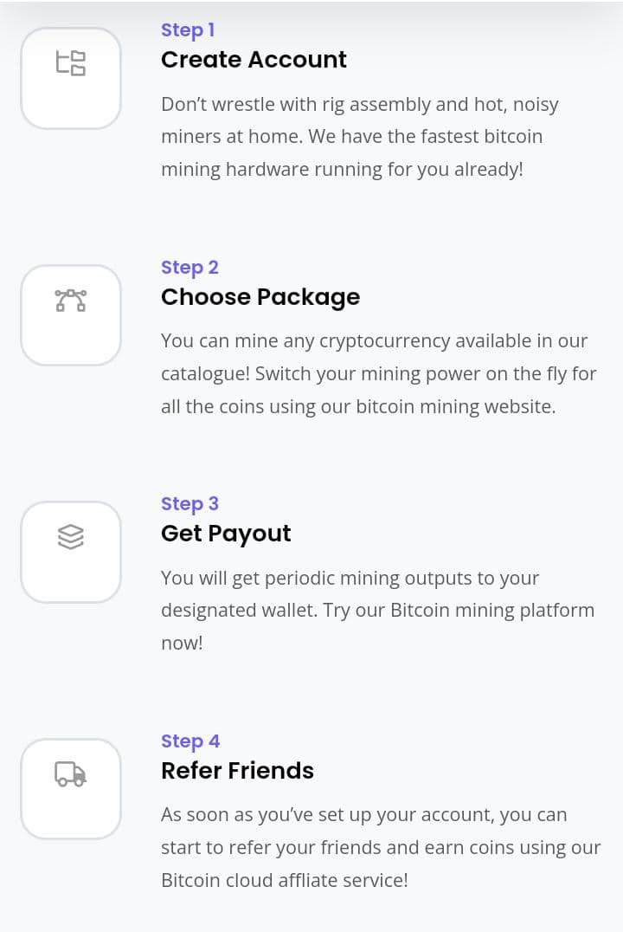Image resolution: width=623 pixels, height=932 pixels.
Task: Select the Step 4 label
Action: pos(190,741)
